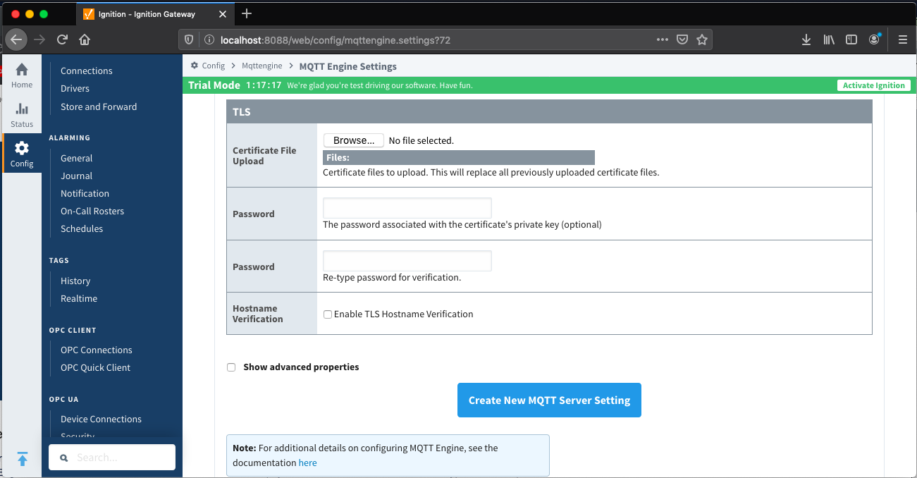This screenshot has width=917, height=478.
Task: Select the Config gear icon
Action: (22, 148)
